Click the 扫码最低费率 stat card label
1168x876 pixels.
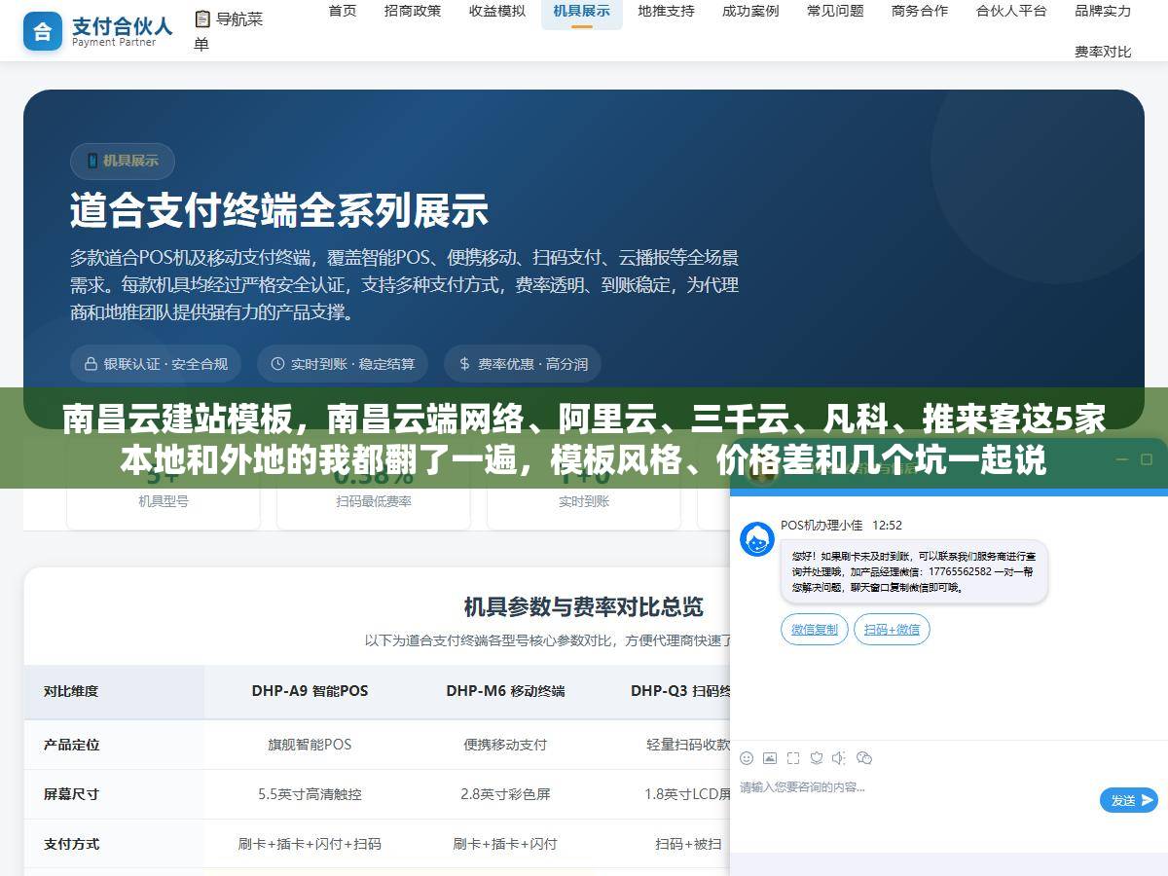tap(374, 501)
